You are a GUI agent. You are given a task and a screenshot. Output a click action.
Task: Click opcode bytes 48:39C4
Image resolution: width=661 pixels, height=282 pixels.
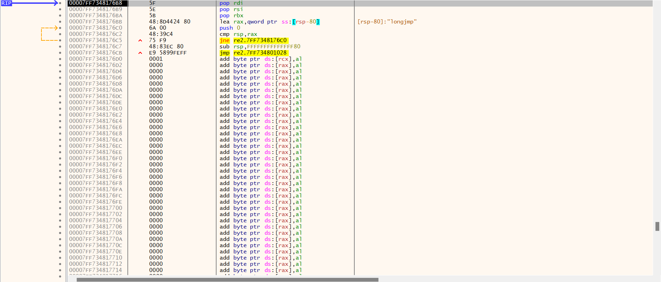click(161, 34)
